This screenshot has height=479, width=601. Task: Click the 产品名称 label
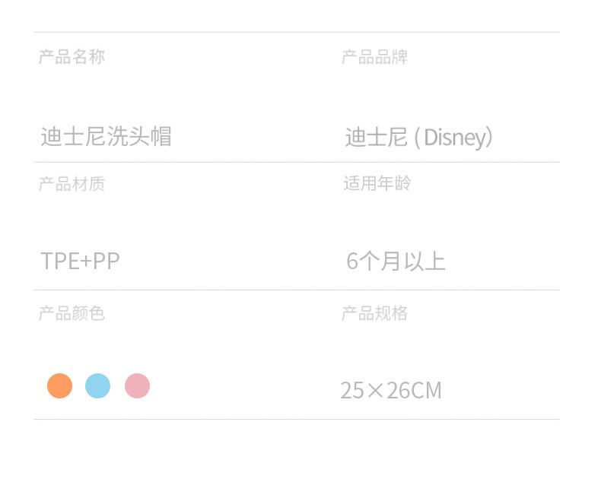tap(72, 56)
